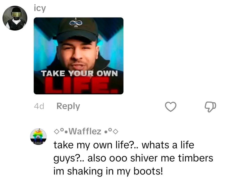Click the 'im shaking in my boots!' line
The width and height of the screenshot is (225, 181).
108,171
